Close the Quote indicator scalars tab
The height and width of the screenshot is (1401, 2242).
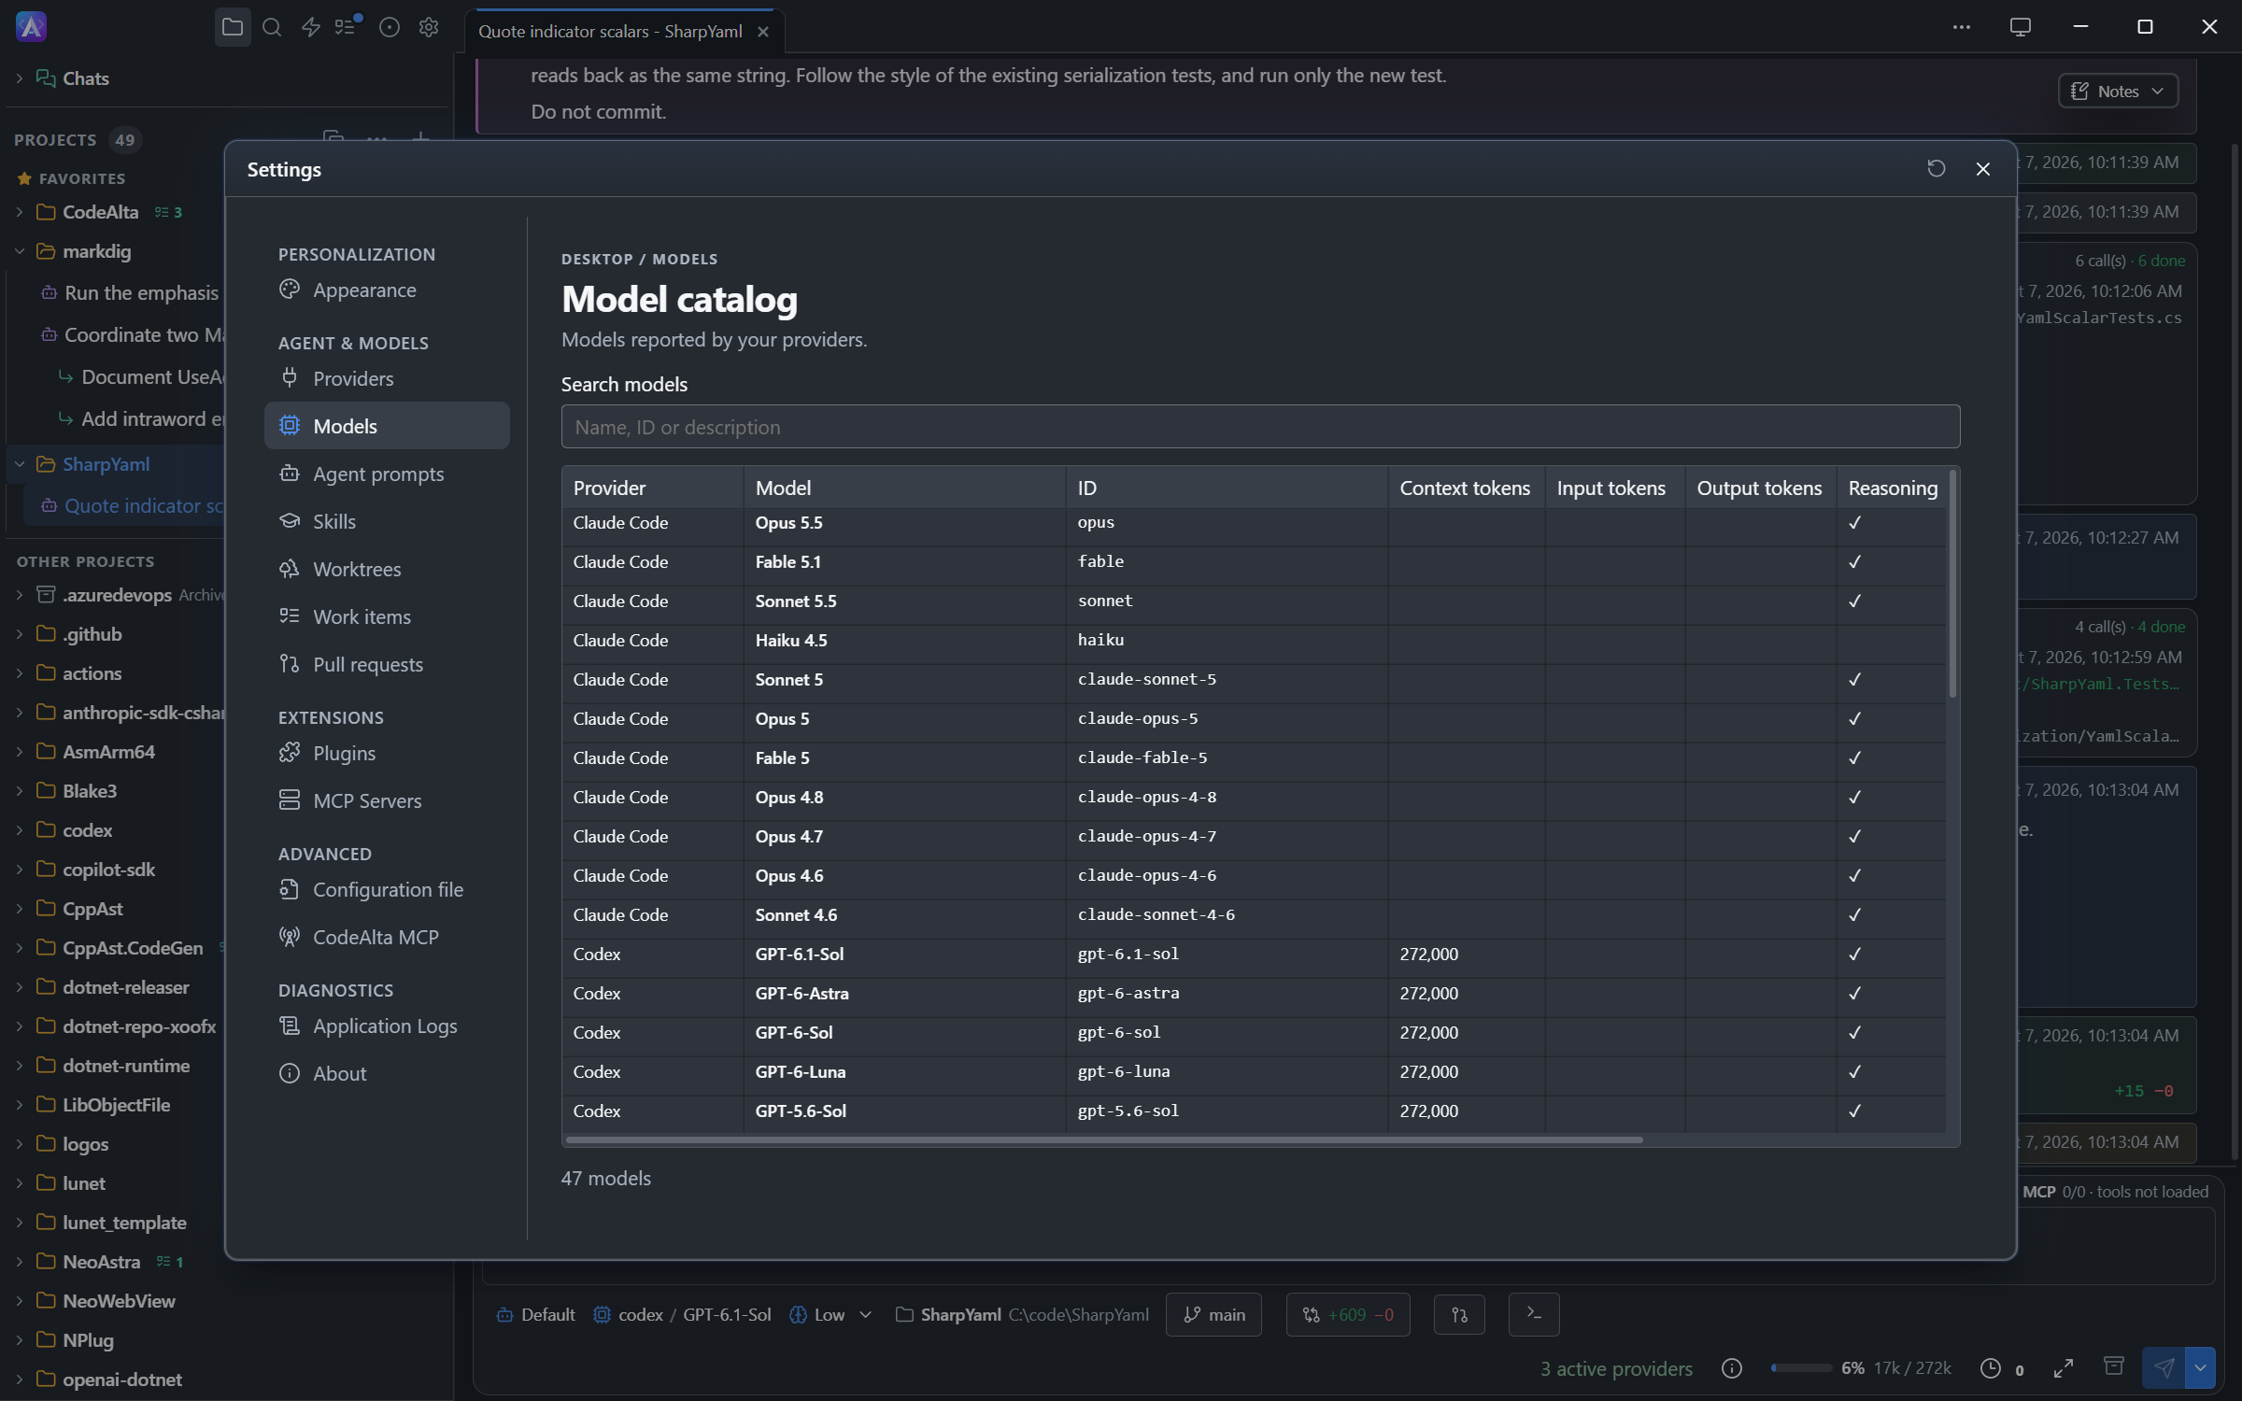click(x=763, y=31)
